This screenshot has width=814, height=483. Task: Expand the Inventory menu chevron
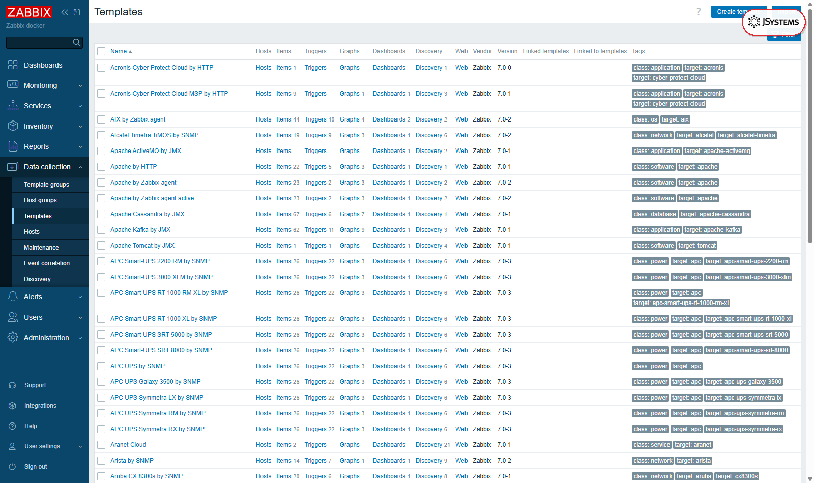click(80, 127)
